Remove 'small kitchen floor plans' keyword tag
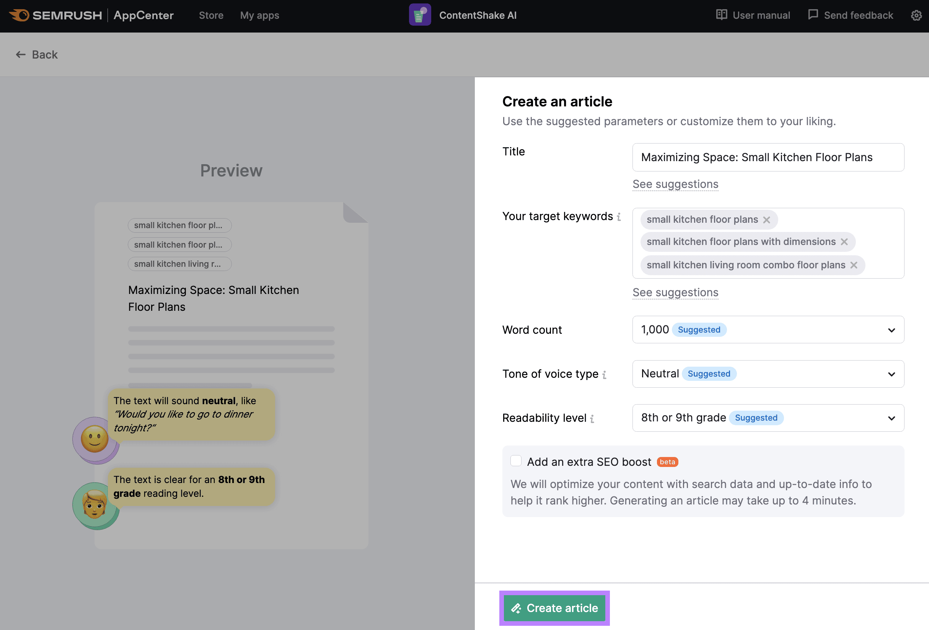This screenshot has height=630, width=929. 766,220
